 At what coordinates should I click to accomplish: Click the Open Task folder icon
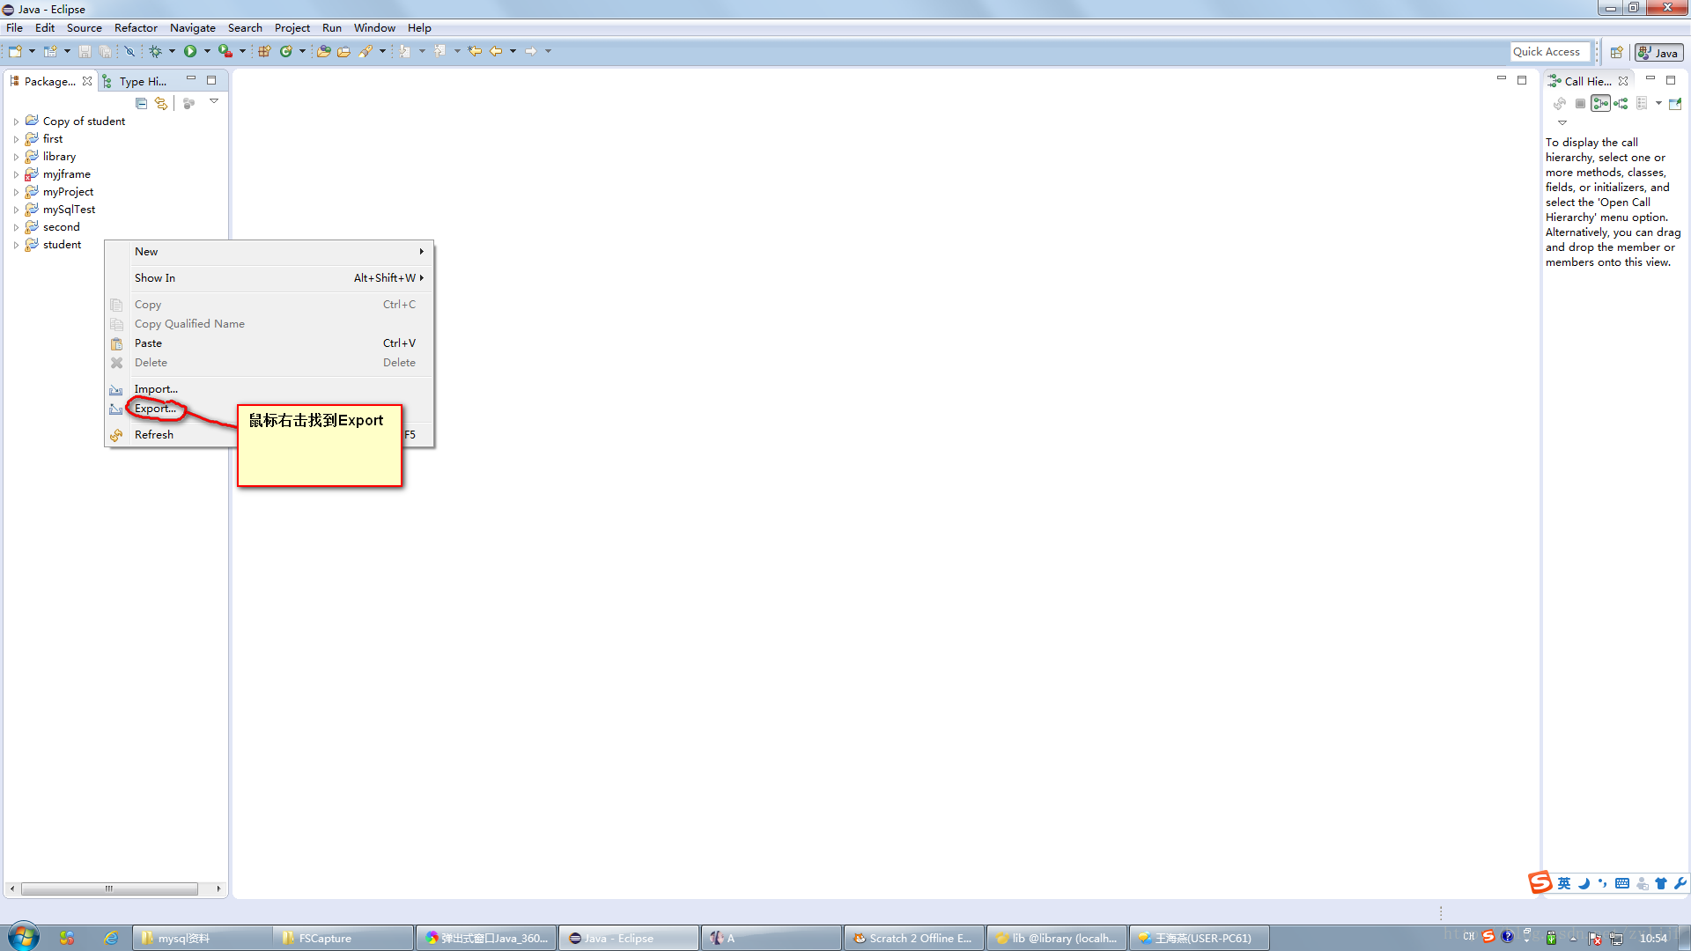tap(343, 51)
